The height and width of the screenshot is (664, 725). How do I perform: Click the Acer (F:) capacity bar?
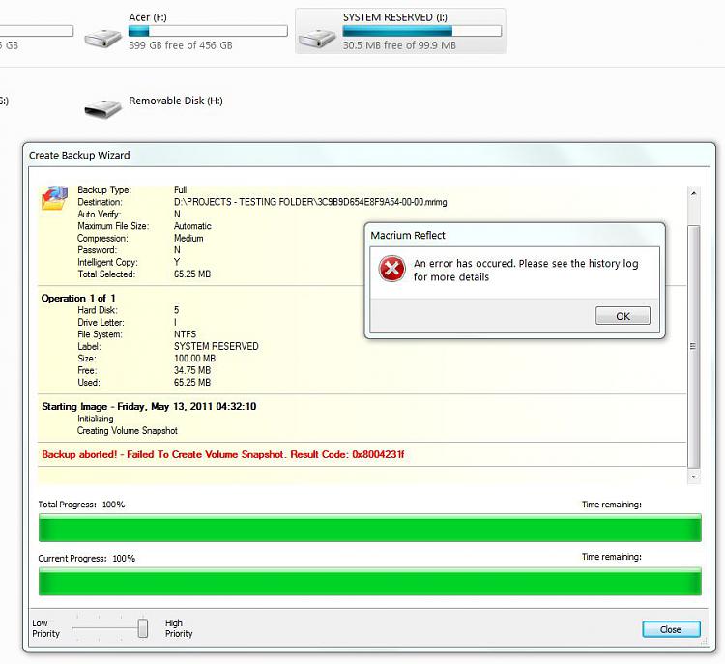point(208,31)
